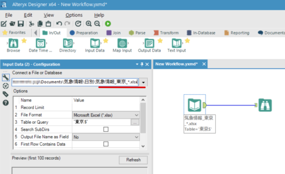Toggle favorite star on Input Data tool
Screen dimensions: 285x174
pos(106,41)
